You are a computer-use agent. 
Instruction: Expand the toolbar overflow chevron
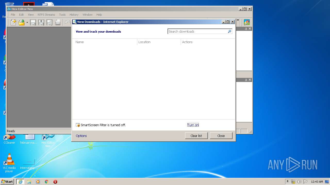pos(238,20)
